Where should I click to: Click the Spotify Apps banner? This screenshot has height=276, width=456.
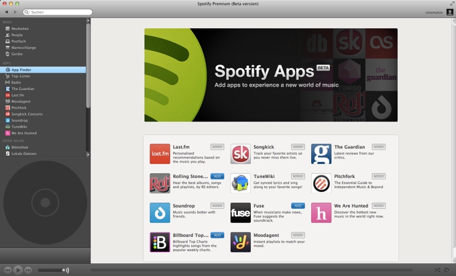[271, 75]
